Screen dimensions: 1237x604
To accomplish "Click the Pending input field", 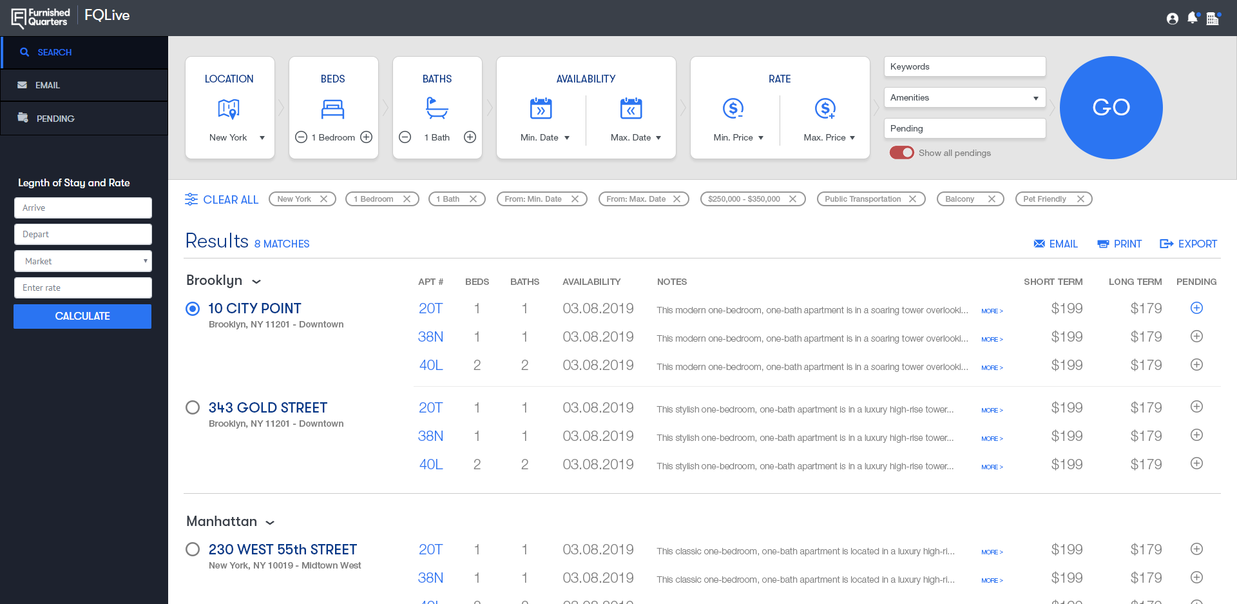I will point(964,128).
